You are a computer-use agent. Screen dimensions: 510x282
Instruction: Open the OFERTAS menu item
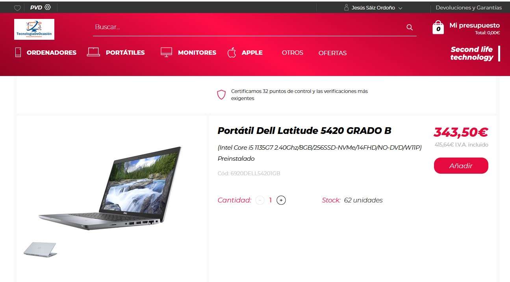[x=332, y=53]
